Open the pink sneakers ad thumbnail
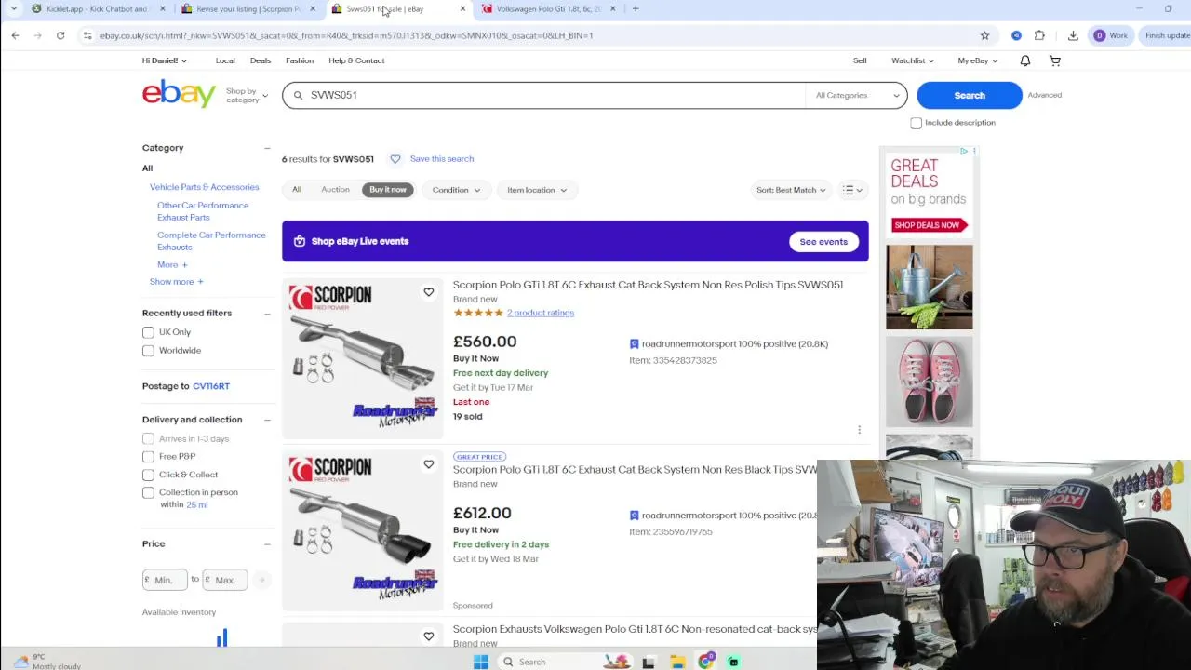 929,382
